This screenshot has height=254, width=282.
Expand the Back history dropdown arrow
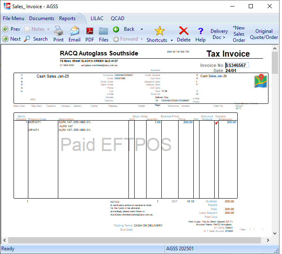(142, 29)
